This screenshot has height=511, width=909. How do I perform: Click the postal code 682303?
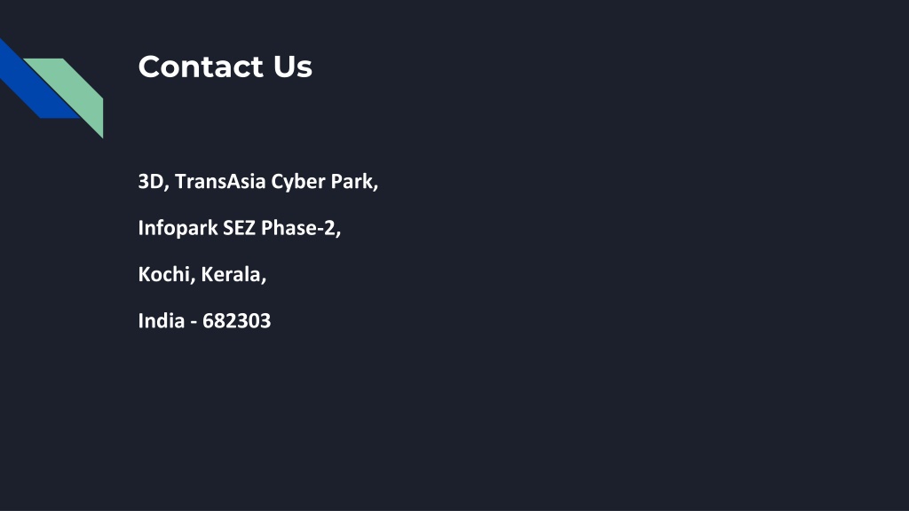pos(236,321)
